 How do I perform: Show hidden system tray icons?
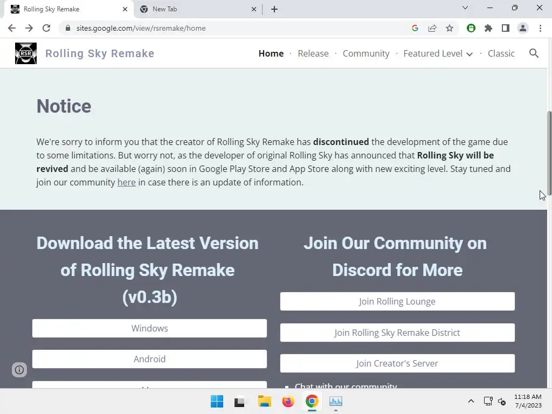click(x=471, y=401)
